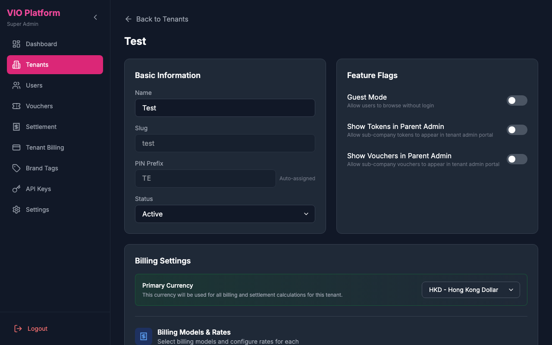Image resolution: width=552 pixels, height=345 pixels.
Task: Click the Brand Tags tag icon
Action: tap(16, 168)
